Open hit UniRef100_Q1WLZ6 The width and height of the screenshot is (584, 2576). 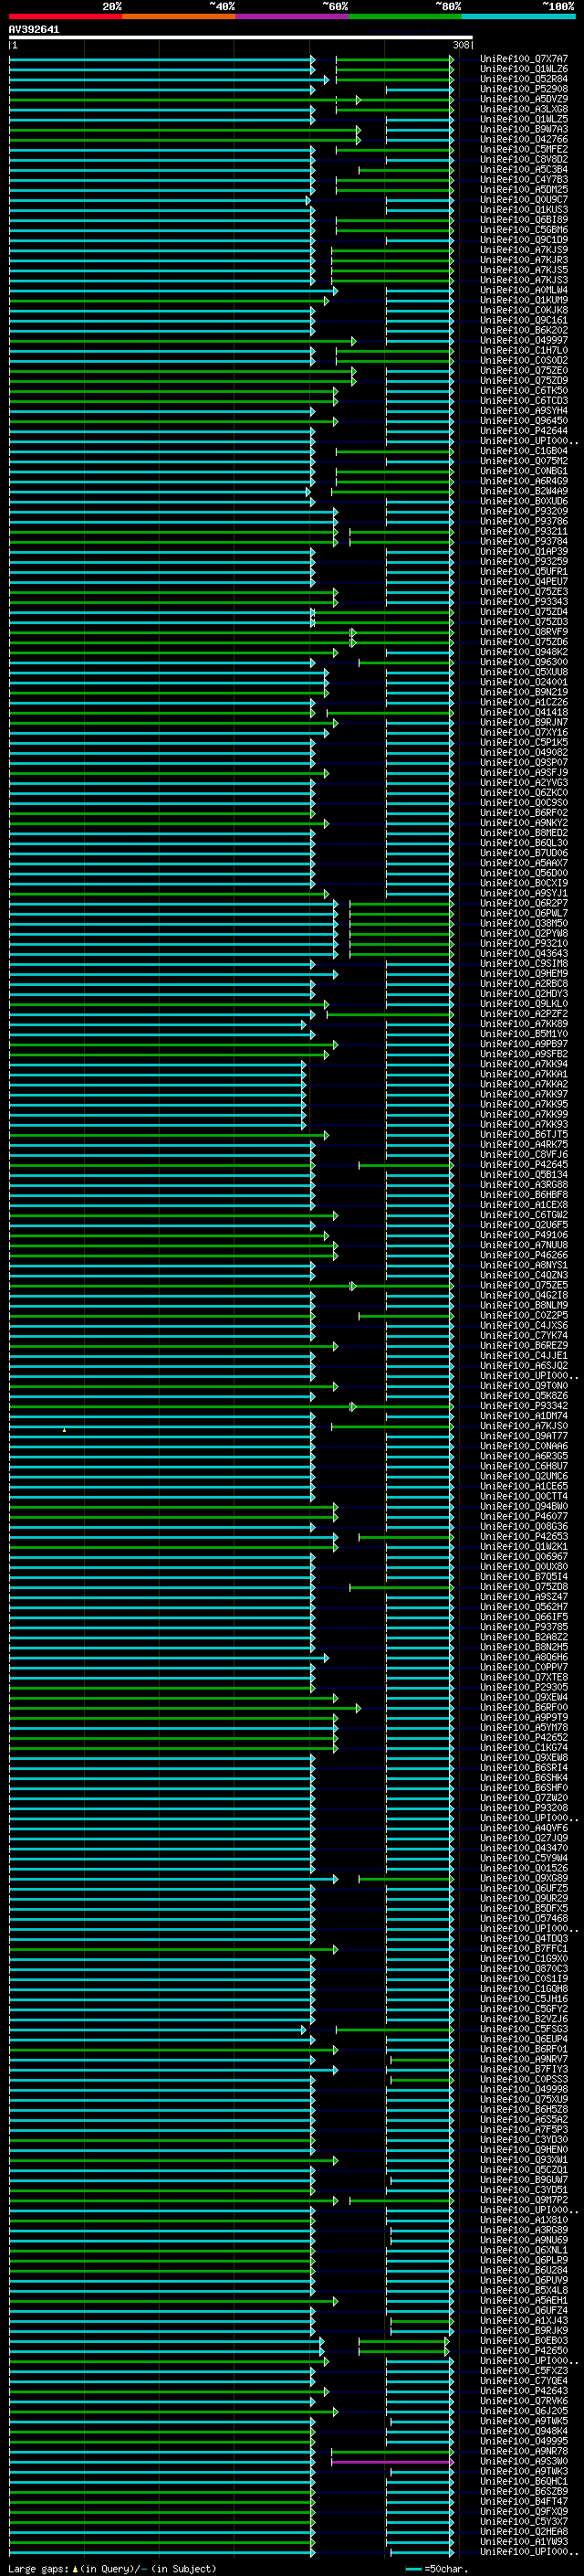pos(524,69)
